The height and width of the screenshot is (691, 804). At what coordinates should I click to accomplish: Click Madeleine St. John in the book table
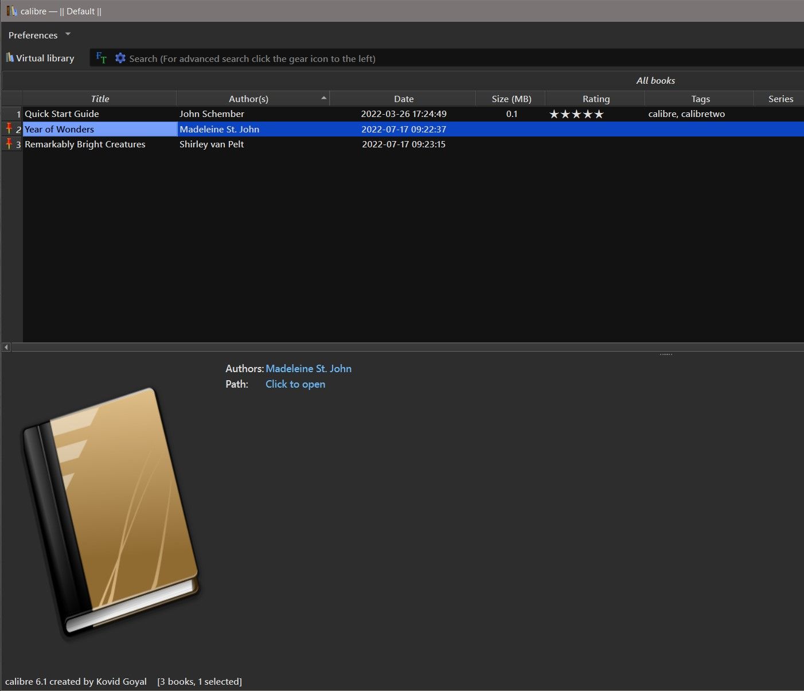click(x=253, y=129)
